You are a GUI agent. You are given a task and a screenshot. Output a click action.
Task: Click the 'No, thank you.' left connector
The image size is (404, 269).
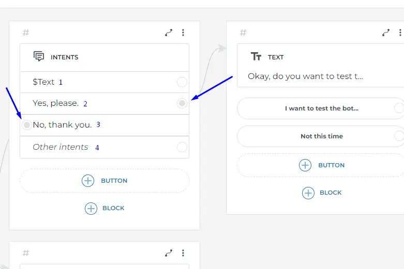[x=27, y=125]
